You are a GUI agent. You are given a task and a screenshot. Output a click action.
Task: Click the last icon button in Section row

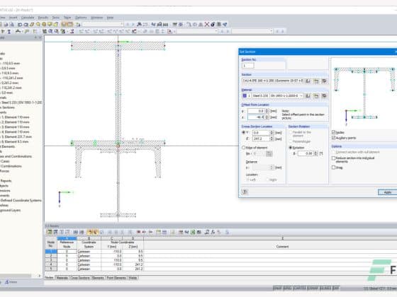coord(324,81)
